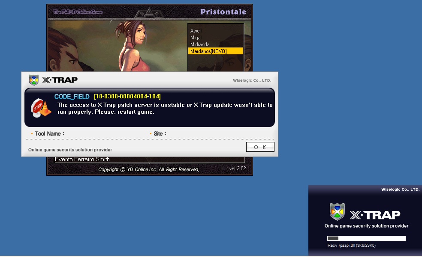Click the ver 3.02 version label
Image resolution: width=422 pixels, height=257 pixels.
point(238,168)
